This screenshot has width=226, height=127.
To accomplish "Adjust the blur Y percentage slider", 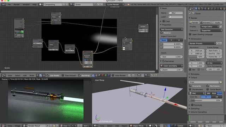I will click(x=171, y=47).
